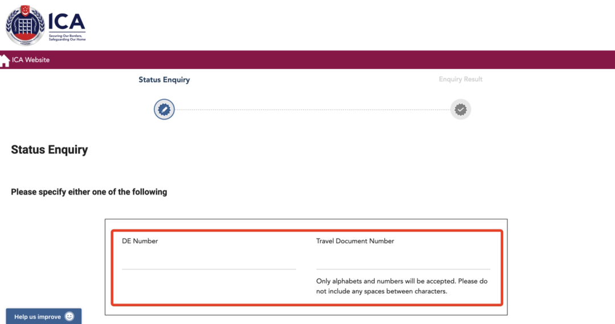Click the ICA crest logo
This screenshot has width=615, height=324.
(25, 25)
